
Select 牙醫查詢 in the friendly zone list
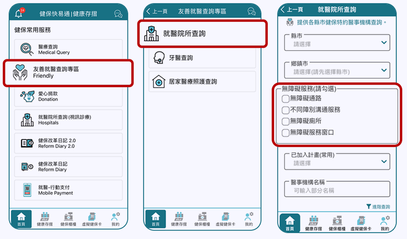point(202,58)
